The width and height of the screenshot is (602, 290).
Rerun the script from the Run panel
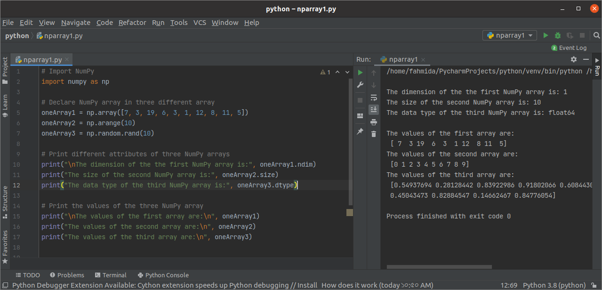[x=360, y=72]
